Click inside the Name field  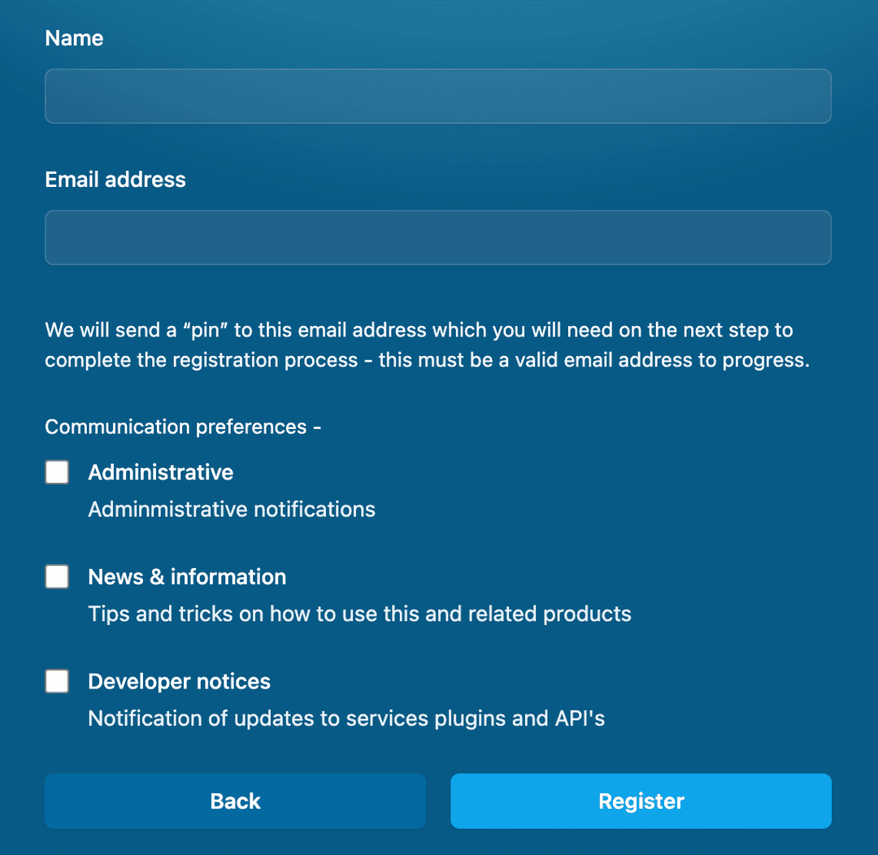(x=438, y=96)
